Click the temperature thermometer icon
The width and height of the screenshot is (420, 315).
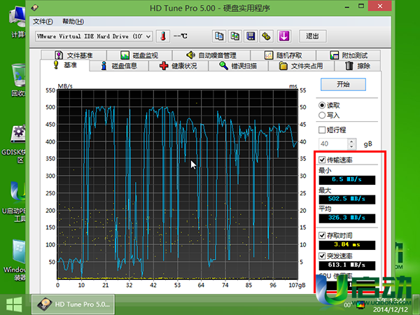(163, 36)
